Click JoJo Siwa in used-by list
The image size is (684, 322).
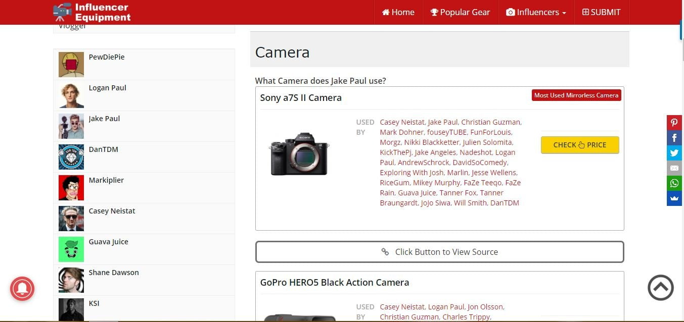point(435,203)
